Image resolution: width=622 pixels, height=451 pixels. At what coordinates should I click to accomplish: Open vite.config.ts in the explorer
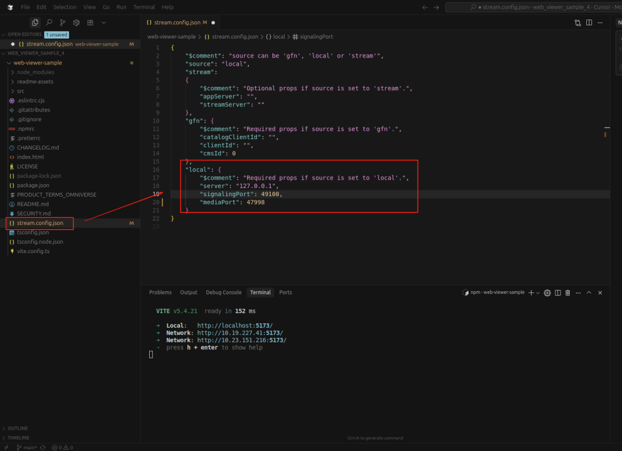click(x=33, y=251)
